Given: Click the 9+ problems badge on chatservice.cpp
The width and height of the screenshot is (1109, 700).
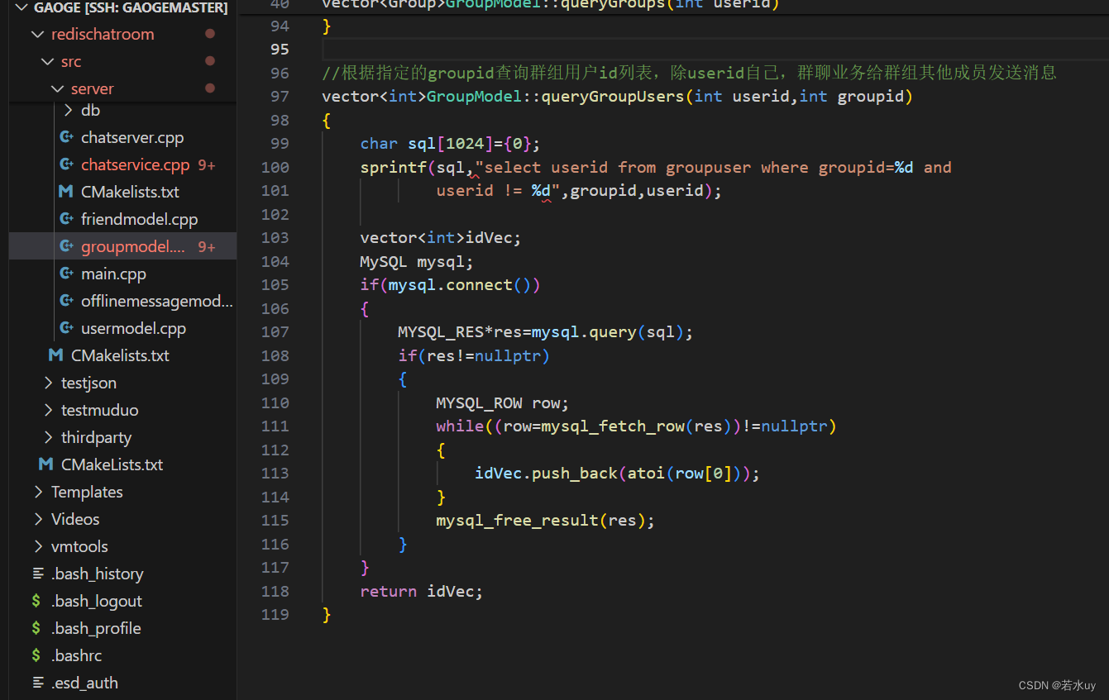Looking at the screenshot, I should (207, 165).
